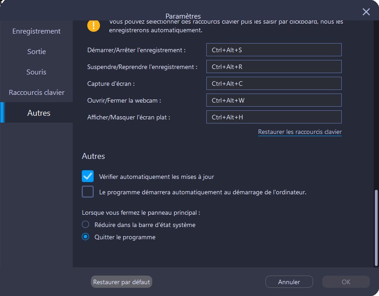
Task: Click the Démarrer/Arrêter l'enregistrement shortcut field
Action: (274, 50)
